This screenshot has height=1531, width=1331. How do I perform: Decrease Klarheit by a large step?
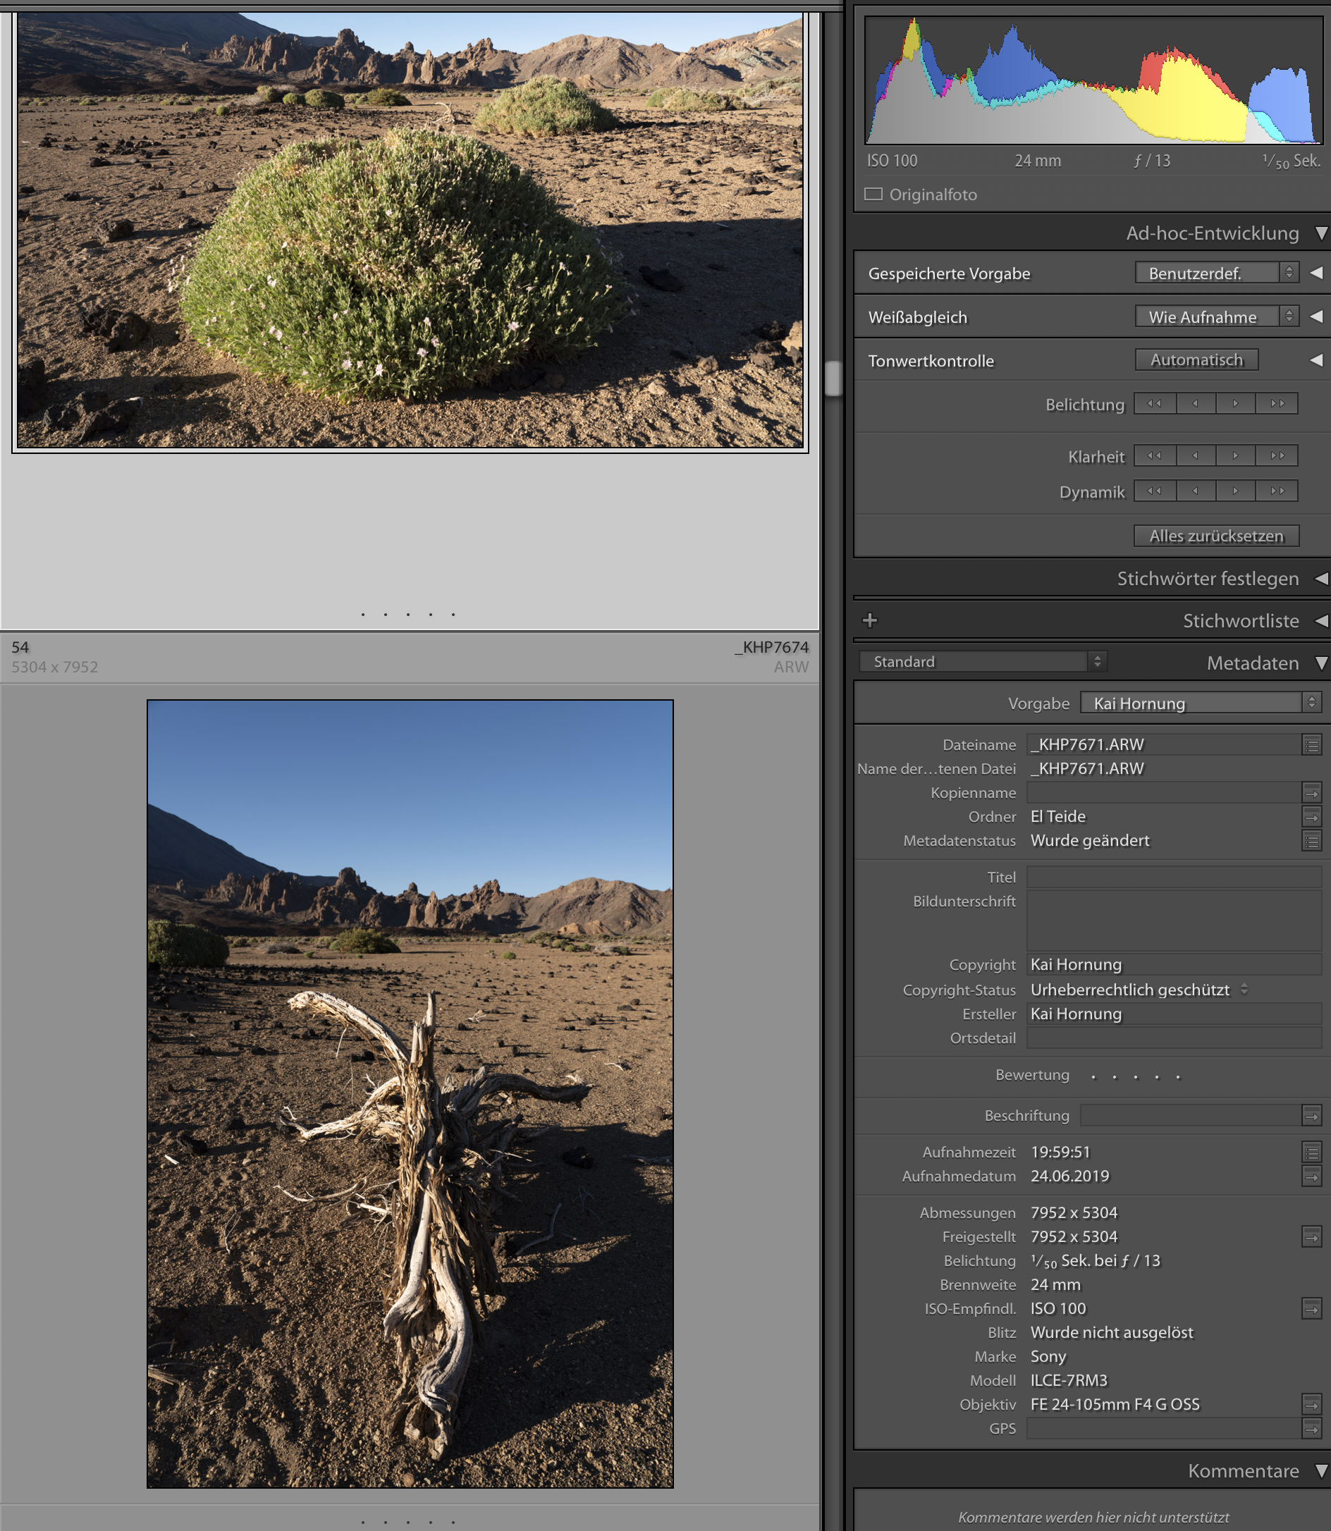[x=1155, y=455]
